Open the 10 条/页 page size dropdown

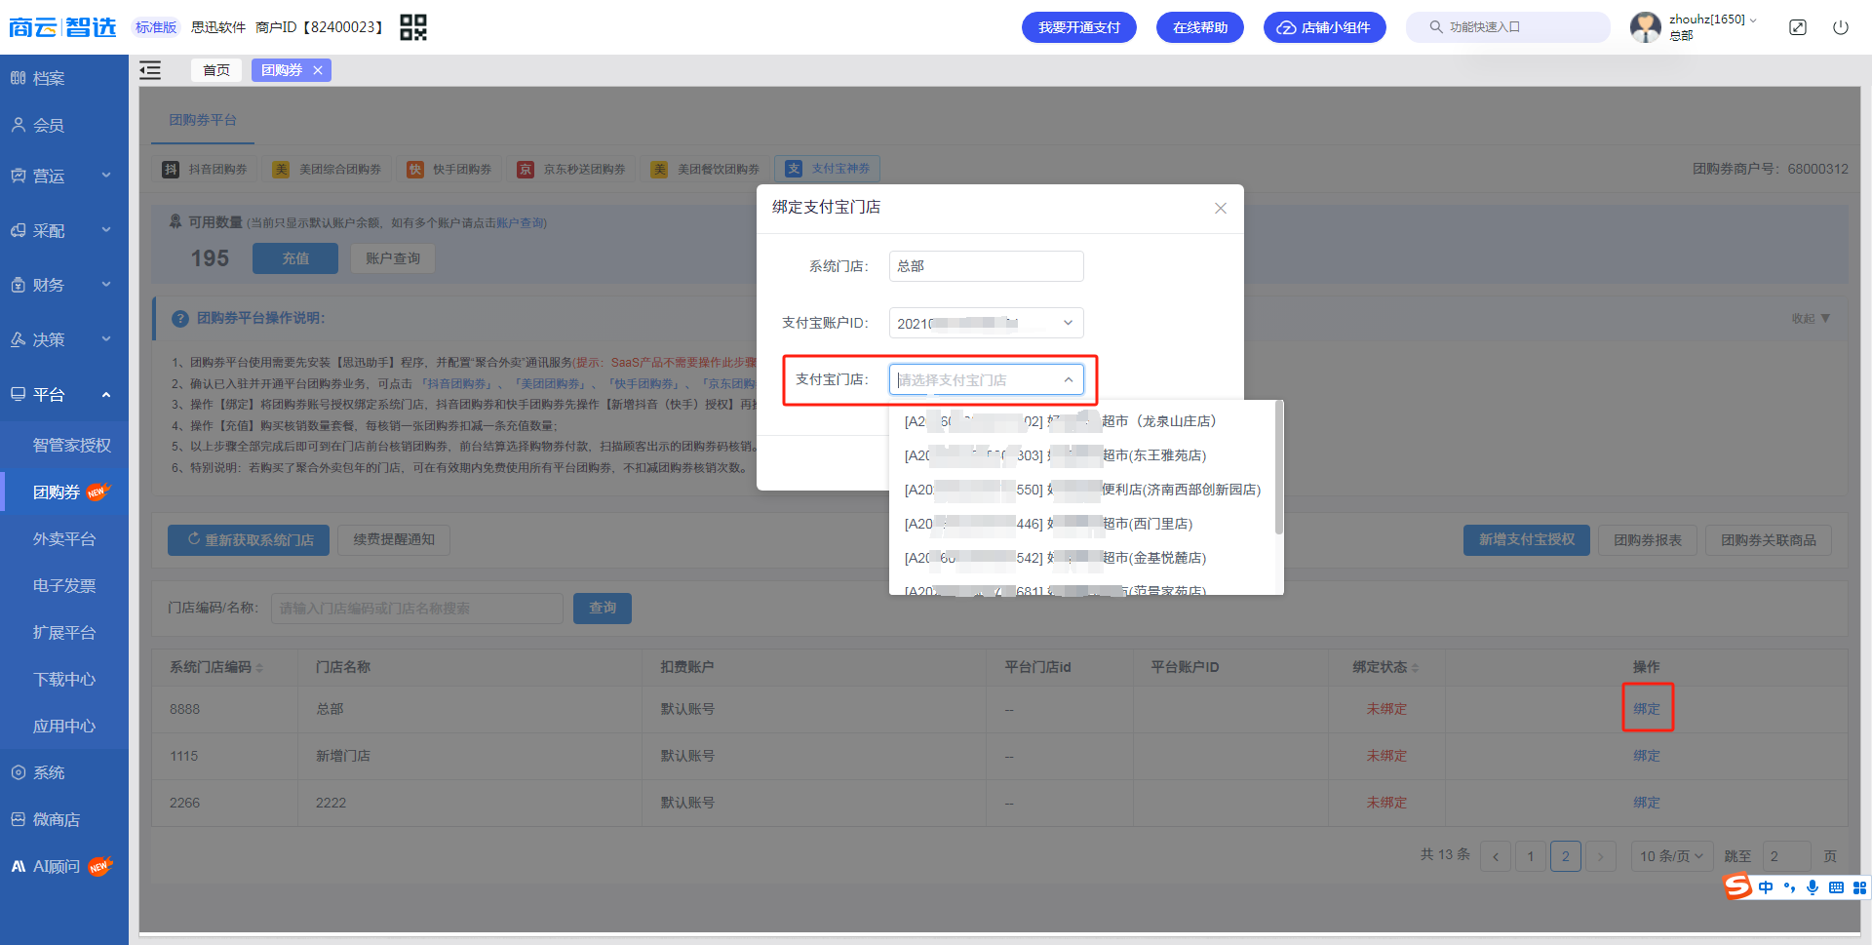[x=1672, y=856]
